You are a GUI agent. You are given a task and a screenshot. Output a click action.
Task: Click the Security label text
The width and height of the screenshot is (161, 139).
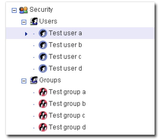click(41, 10)
